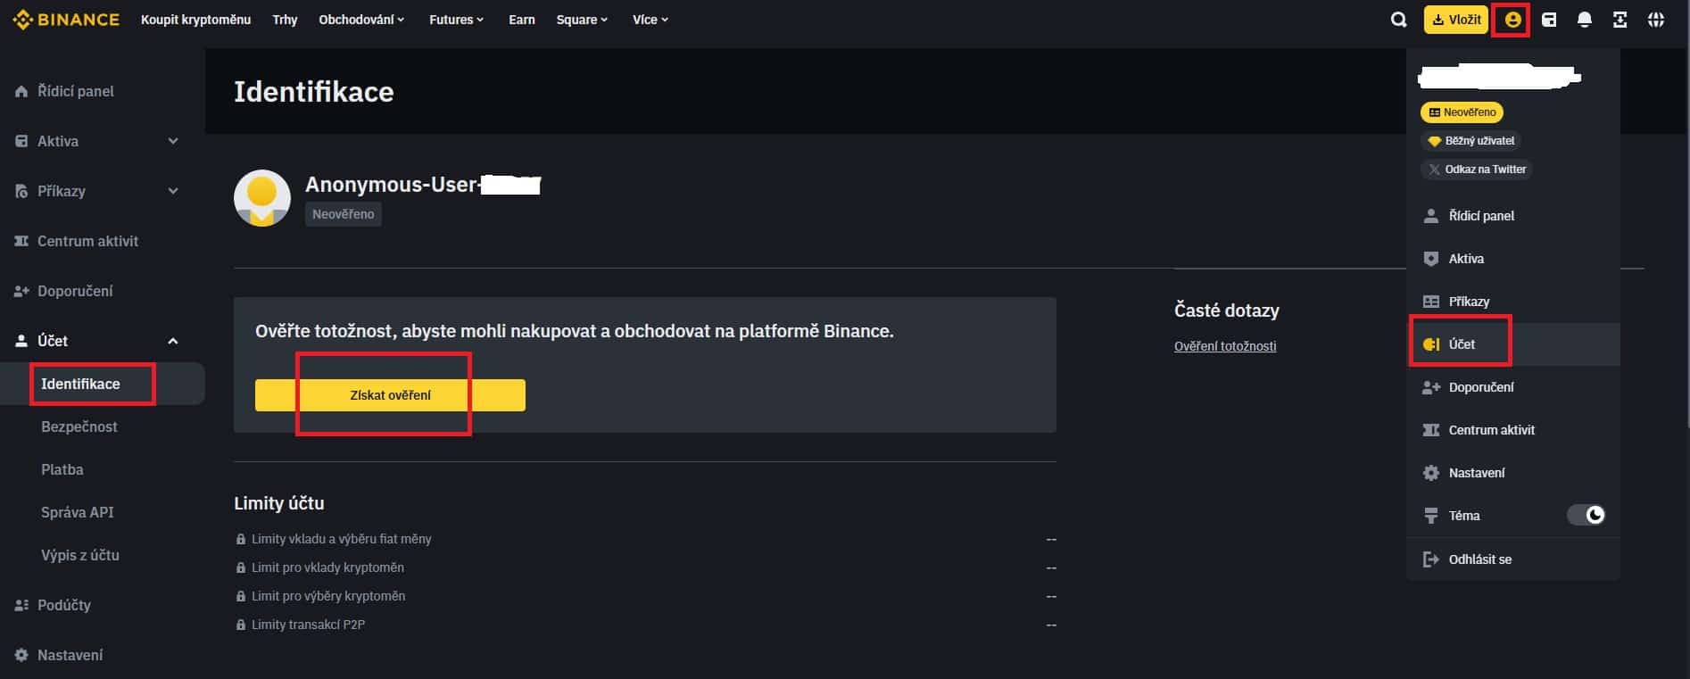Select Účet in profile dropdown

[1513, 344]
